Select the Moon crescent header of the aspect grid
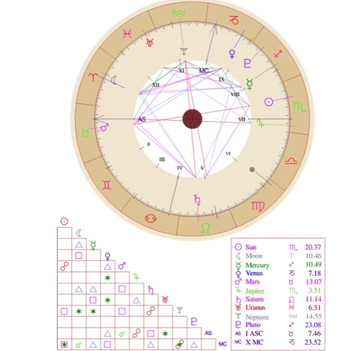 pyautogui.click(x=79, y=234)
